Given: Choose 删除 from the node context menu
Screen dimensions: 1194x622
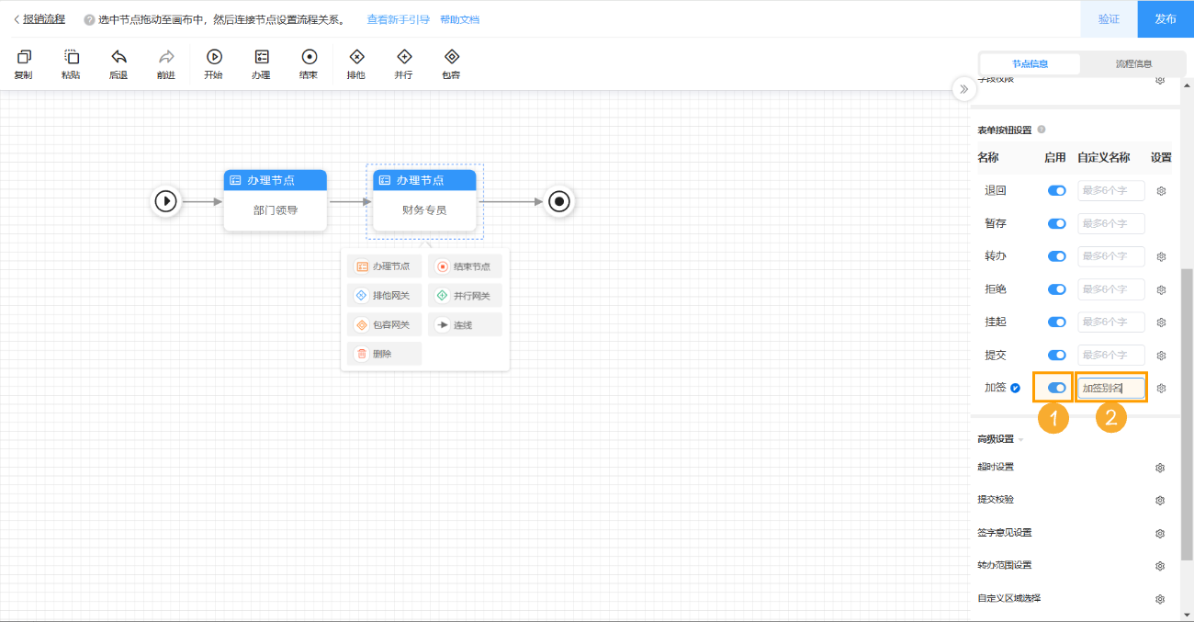Looking at the screenshot, I should tap(383, 353).
